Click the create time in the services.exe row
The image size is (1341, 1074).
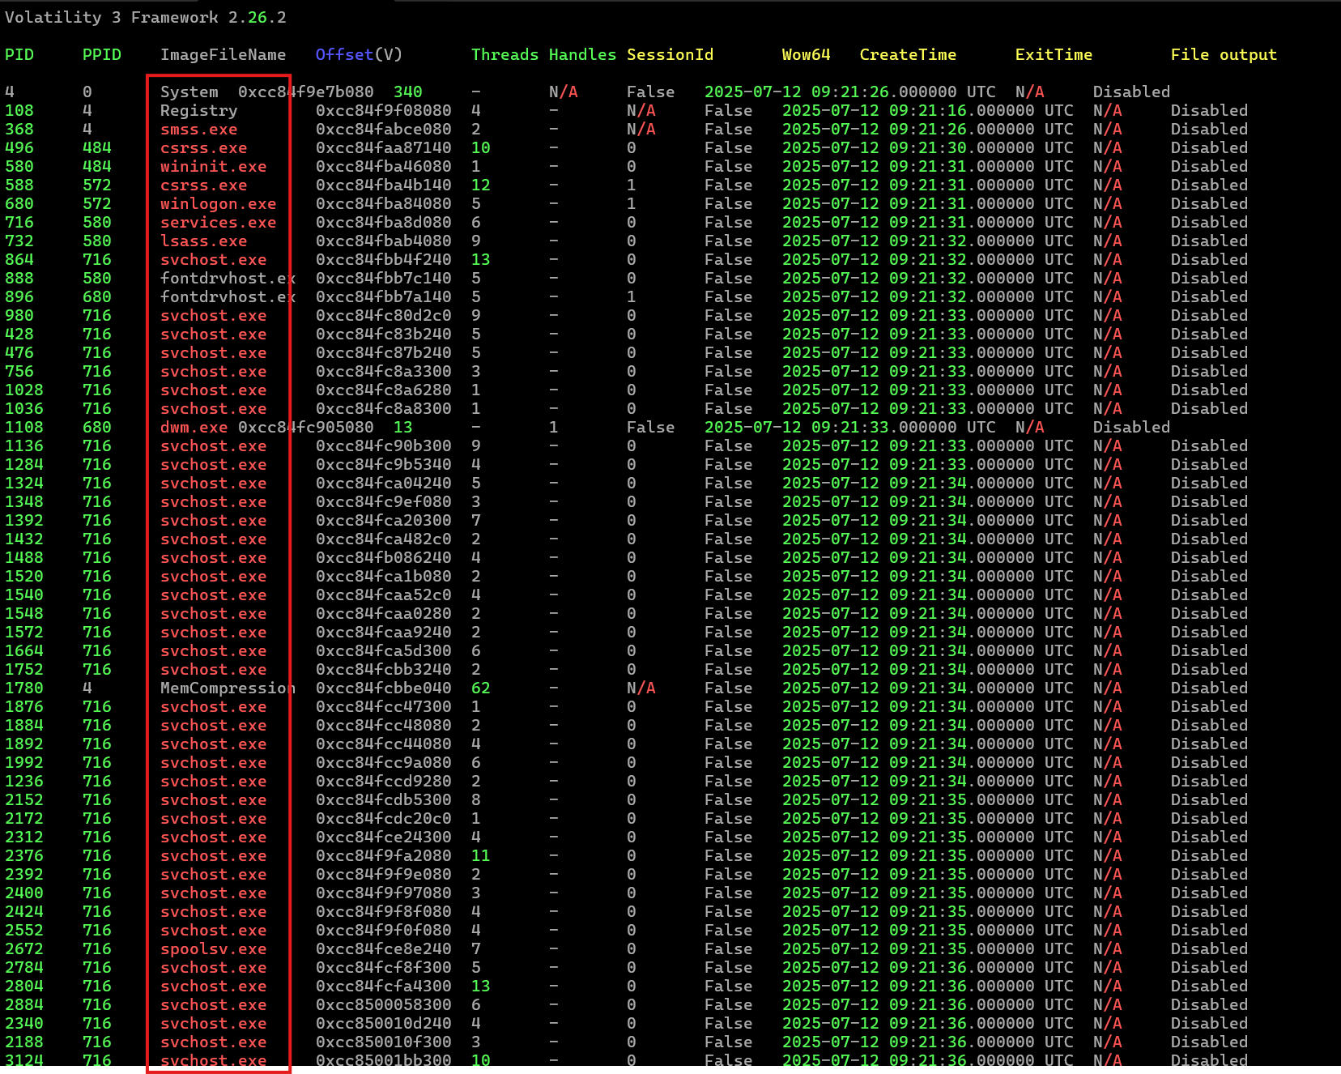[x=927, y=222]
